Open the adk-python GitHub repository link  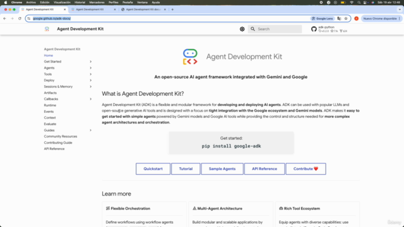[x=329, y=29]
